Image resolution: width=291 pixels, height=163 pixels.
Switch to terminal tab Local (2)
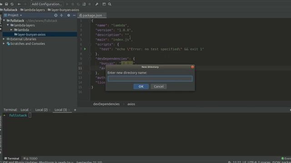[x=41, y=110]
